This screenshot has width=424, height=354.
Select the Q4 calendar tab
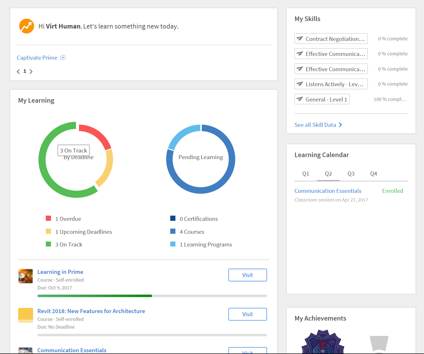(374, 174)
